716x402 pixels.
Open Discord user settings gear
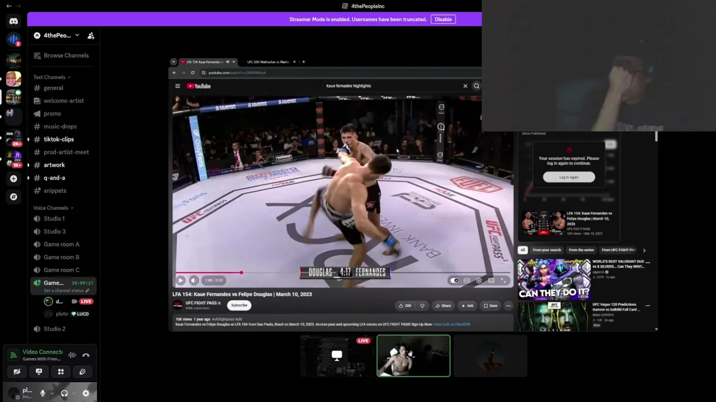tap(86, 394)
